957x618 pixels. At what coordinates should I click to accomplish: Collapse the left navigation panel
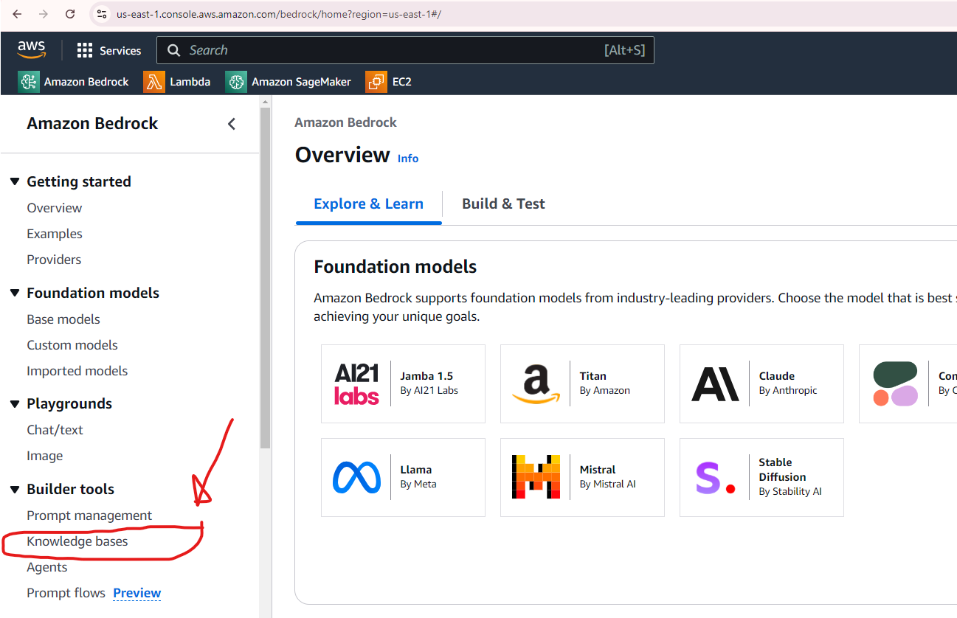click(x=231, y=124)
